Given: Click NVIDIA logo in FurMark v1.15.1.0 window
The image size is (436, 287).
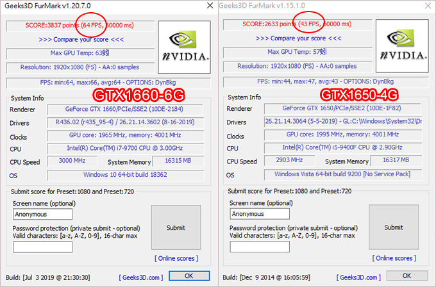Looking at the screenshot, I should pyautogui.click(x=402, y=46).
